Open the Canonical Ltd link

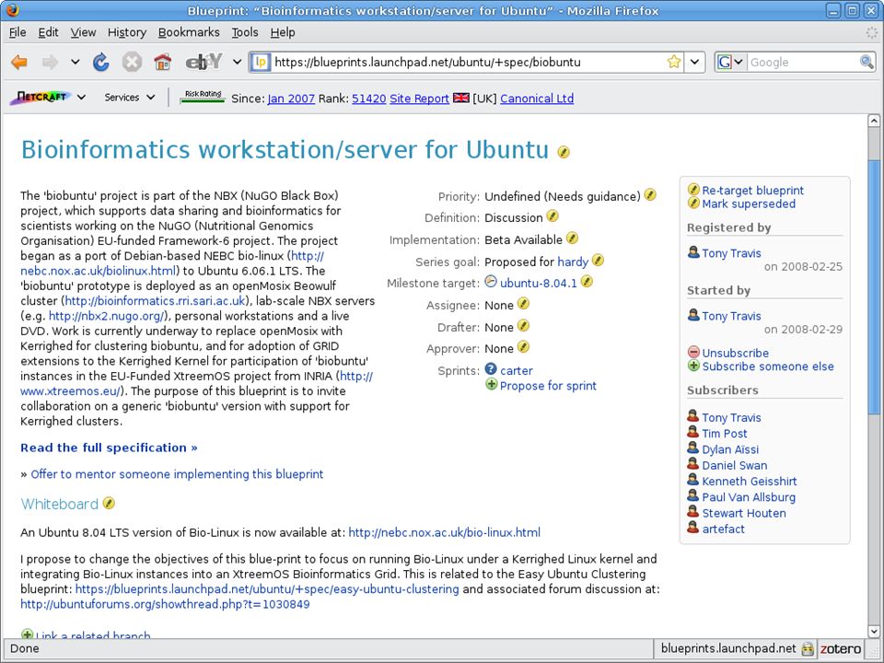pos(537,99)
